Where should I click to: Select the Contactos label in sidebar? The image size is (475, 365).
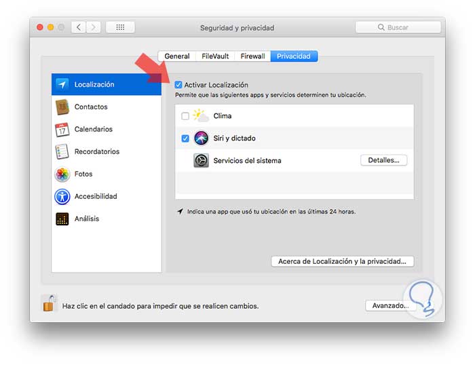[91, 107]
